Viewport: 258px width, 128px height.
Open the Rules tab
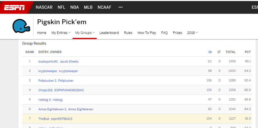(x=128, y=33)
